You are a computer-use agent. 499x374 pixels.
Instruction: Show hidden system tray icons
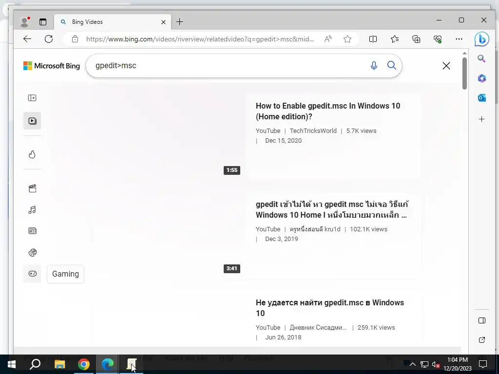pos(413,364)
